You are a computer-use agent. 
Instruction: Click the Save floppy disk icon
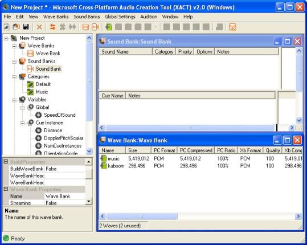pos(26,27)
